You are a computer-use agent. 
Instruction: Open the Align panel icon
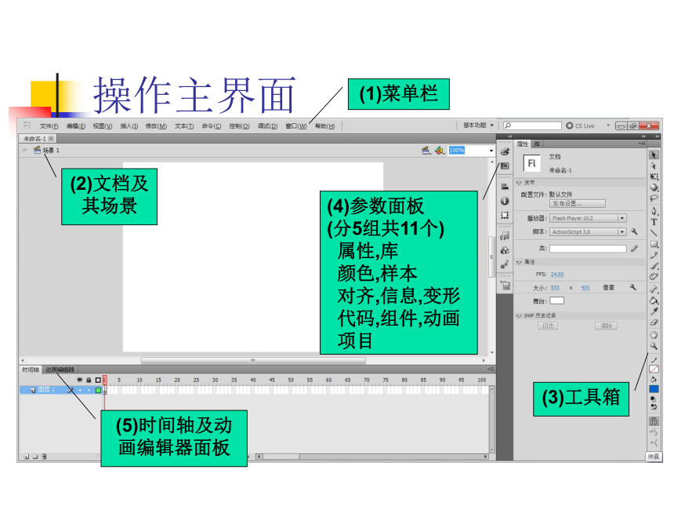point(505,187)
